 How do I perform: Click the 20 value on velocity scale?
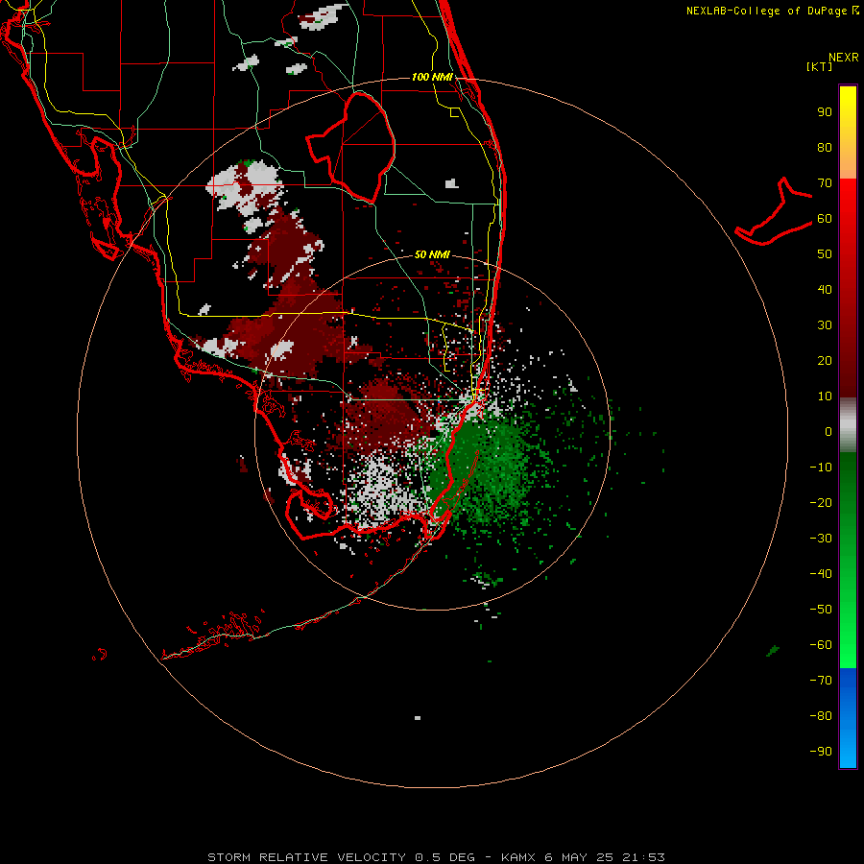click(825, 360)
